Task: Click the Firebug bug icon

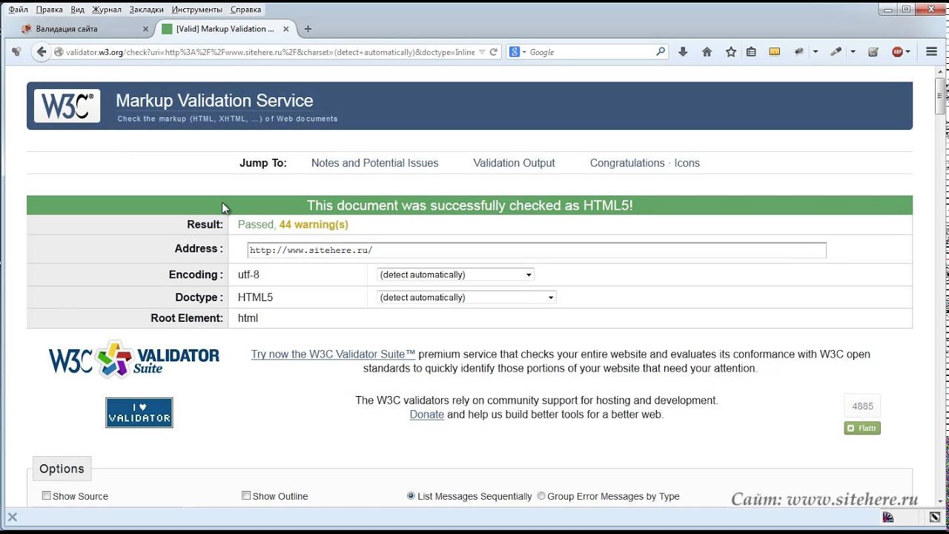Action: [x=799, y=52]
